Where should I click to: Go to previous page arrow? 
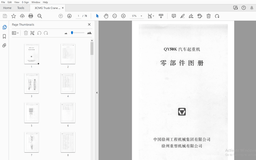point(61,16)
